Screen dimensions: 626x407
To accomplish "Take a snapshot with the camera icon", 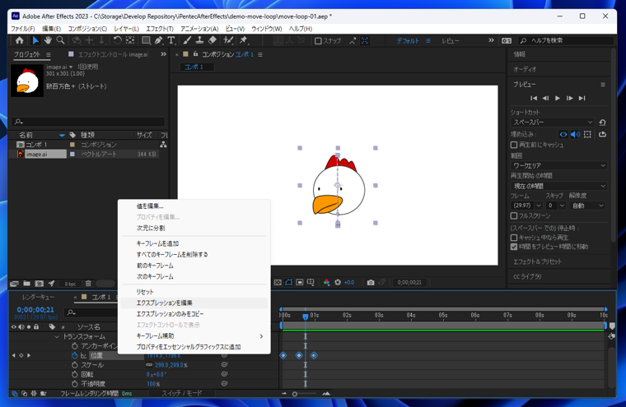I will (371, 282).
